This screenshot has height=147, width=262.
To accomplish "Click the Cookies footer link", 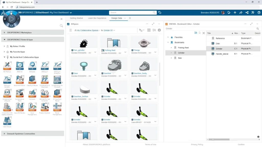I will pyautogui.click(x=241, y=144).
